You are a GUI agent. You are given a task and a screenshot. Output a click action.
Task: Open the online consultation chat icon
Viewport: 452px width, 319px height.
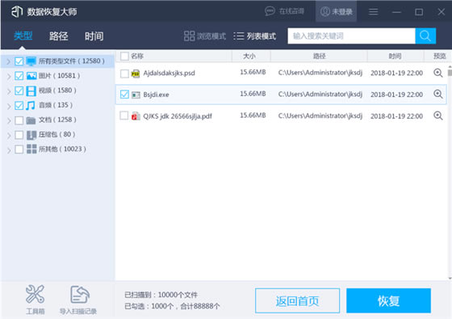270,11
